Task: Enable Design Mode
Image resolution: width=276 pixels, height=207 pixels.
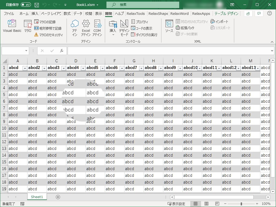Action: point(124,28)
